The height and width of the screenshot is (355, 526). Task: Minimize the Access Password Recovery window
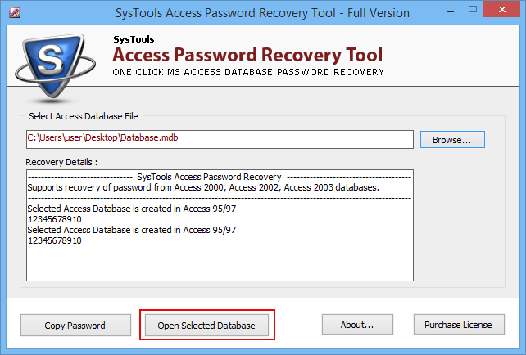coord(451,11)
